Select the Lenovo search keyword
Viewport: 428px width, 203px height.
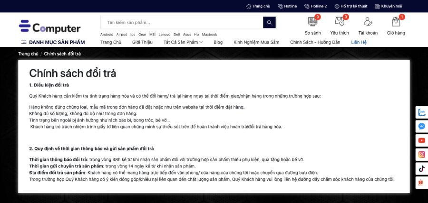165,35
